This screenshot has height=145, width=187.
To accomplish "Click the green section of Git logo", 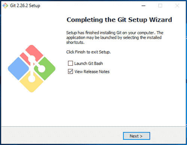I will [46, 69].
